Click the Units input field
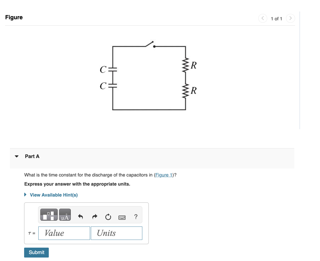The width and height of the screenshot is (320, 261). point(116,233)
